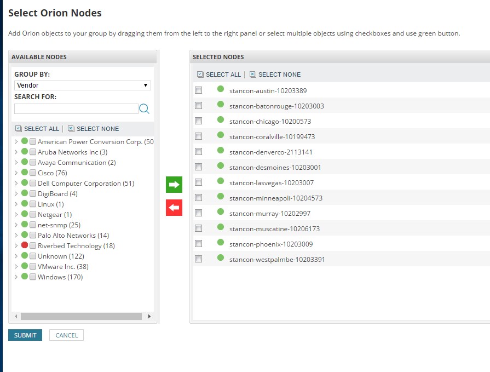Viewport: 490px width, 372px height.
Task: Click the red arrow remove-from-selected button
Action: tap(174, 208)
